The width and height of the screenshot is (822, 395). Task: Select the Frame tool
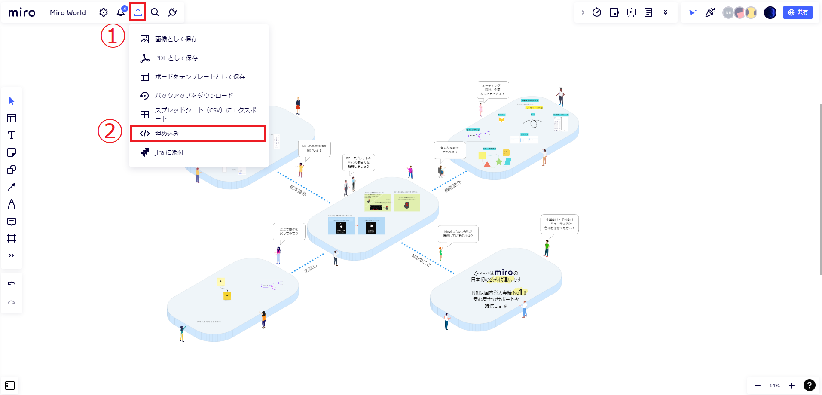[x=12, y=238]
